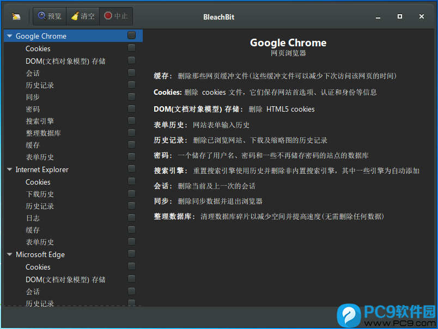
Task: Select Cookies under Internet Explorer
Action: 38,182
